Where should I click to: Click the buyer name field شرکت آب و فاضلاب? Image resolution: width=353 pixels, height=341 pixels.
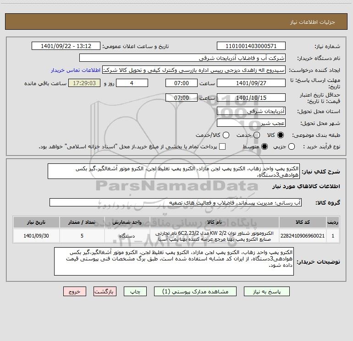182,58
